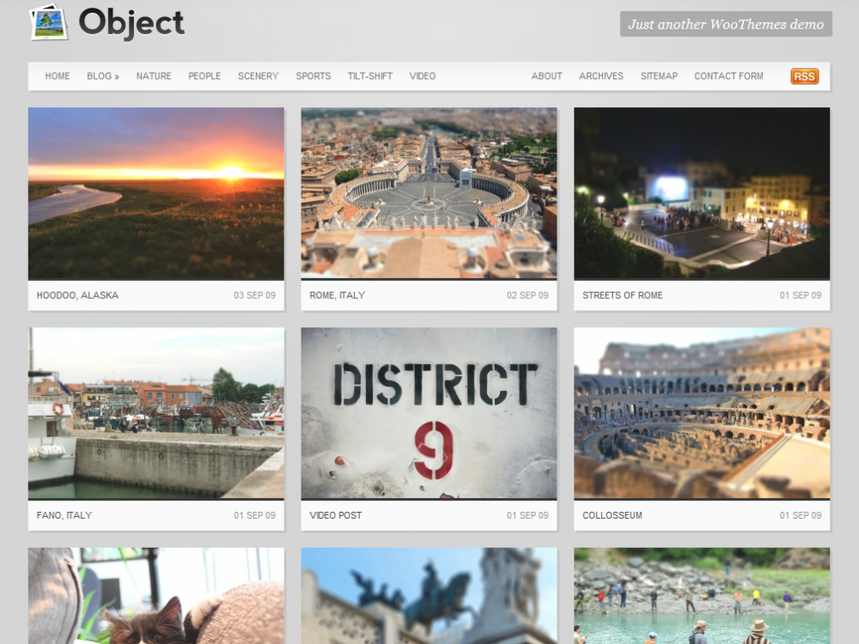The height and width of the screenshot is (644, 859).
Task: Click the Collosseum post date
Action: click(801, 515)
